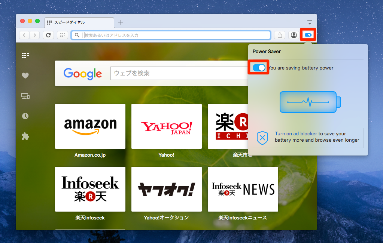Viewport: 383px width, 243px height.
Task: Open synced devices icon in the sidebar
Action: pos(25,96)
